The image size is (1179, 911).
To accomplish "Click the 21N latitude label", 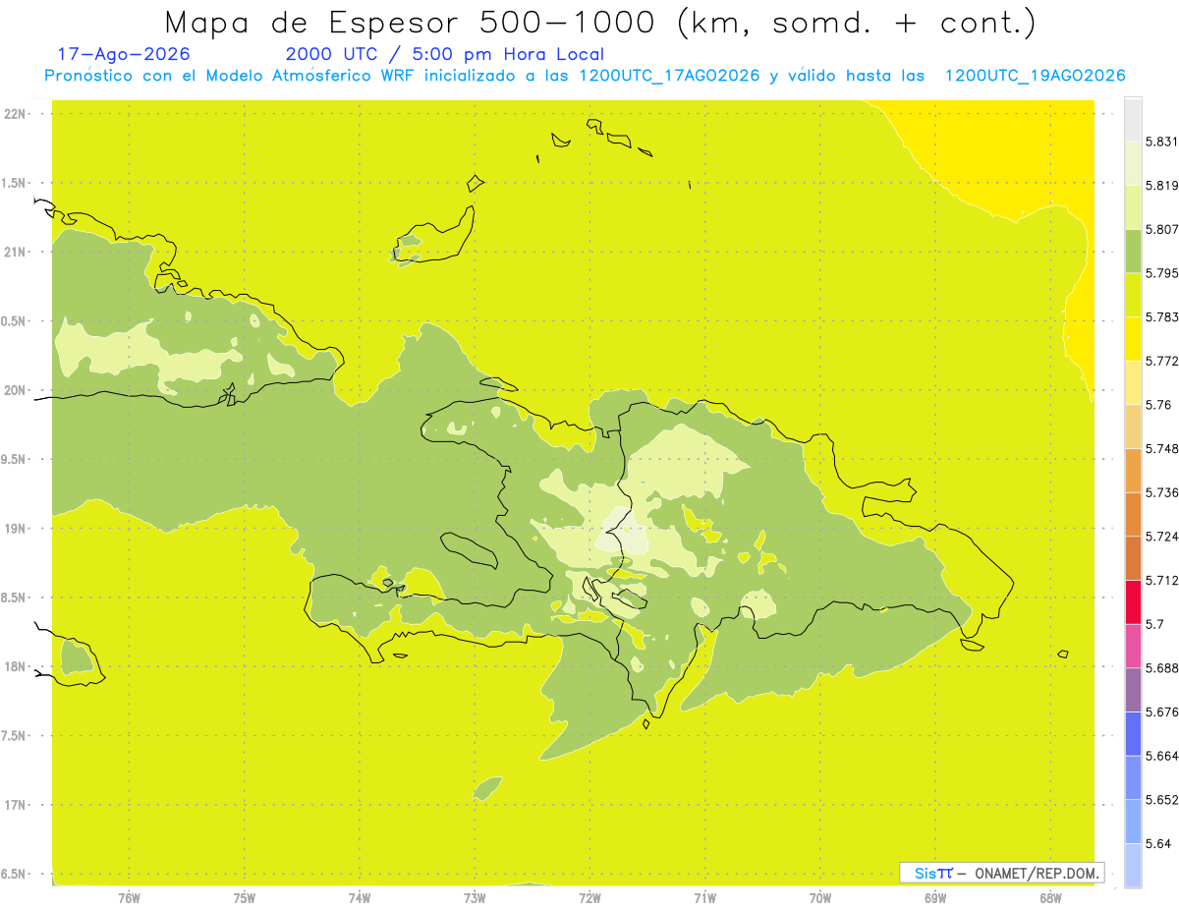I will point(15,252).
